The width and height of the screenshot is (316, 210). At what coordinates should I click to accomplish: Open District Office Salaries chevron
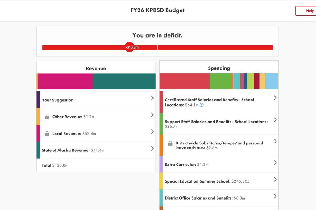pos(275,196)
